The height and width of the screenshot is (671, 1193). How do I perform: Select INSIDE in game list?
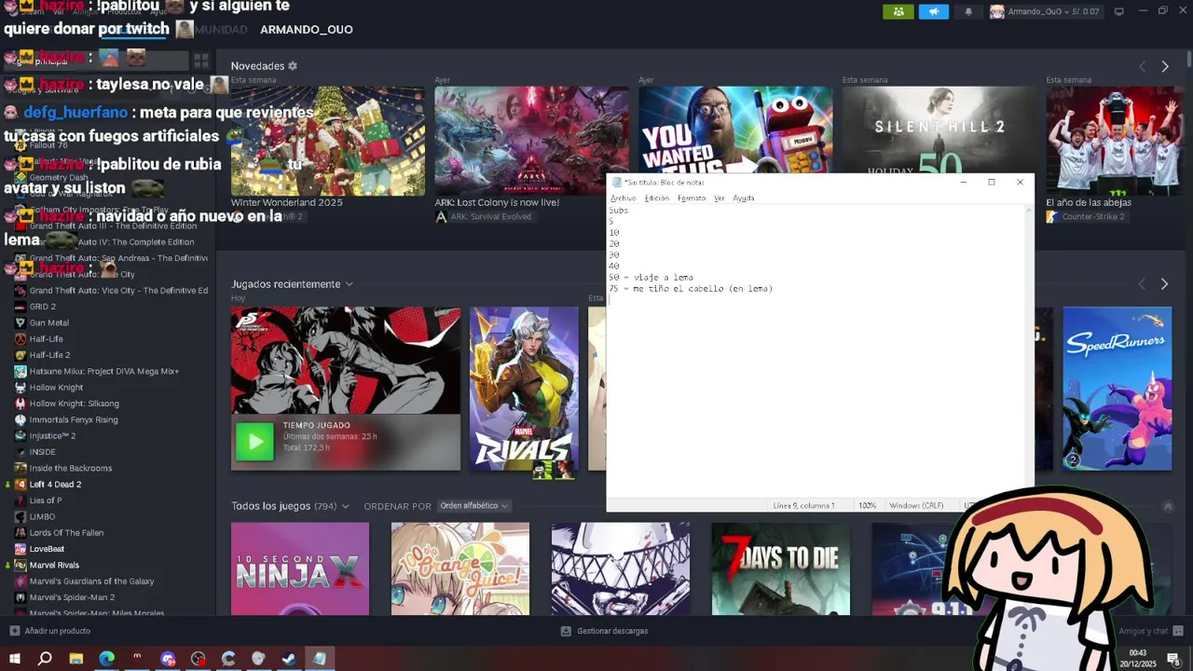(x=43, y=452)
